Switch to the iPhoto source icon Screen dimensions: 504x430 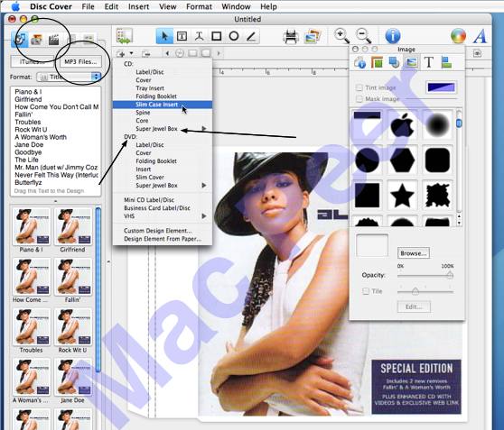(x=37, y=40)
